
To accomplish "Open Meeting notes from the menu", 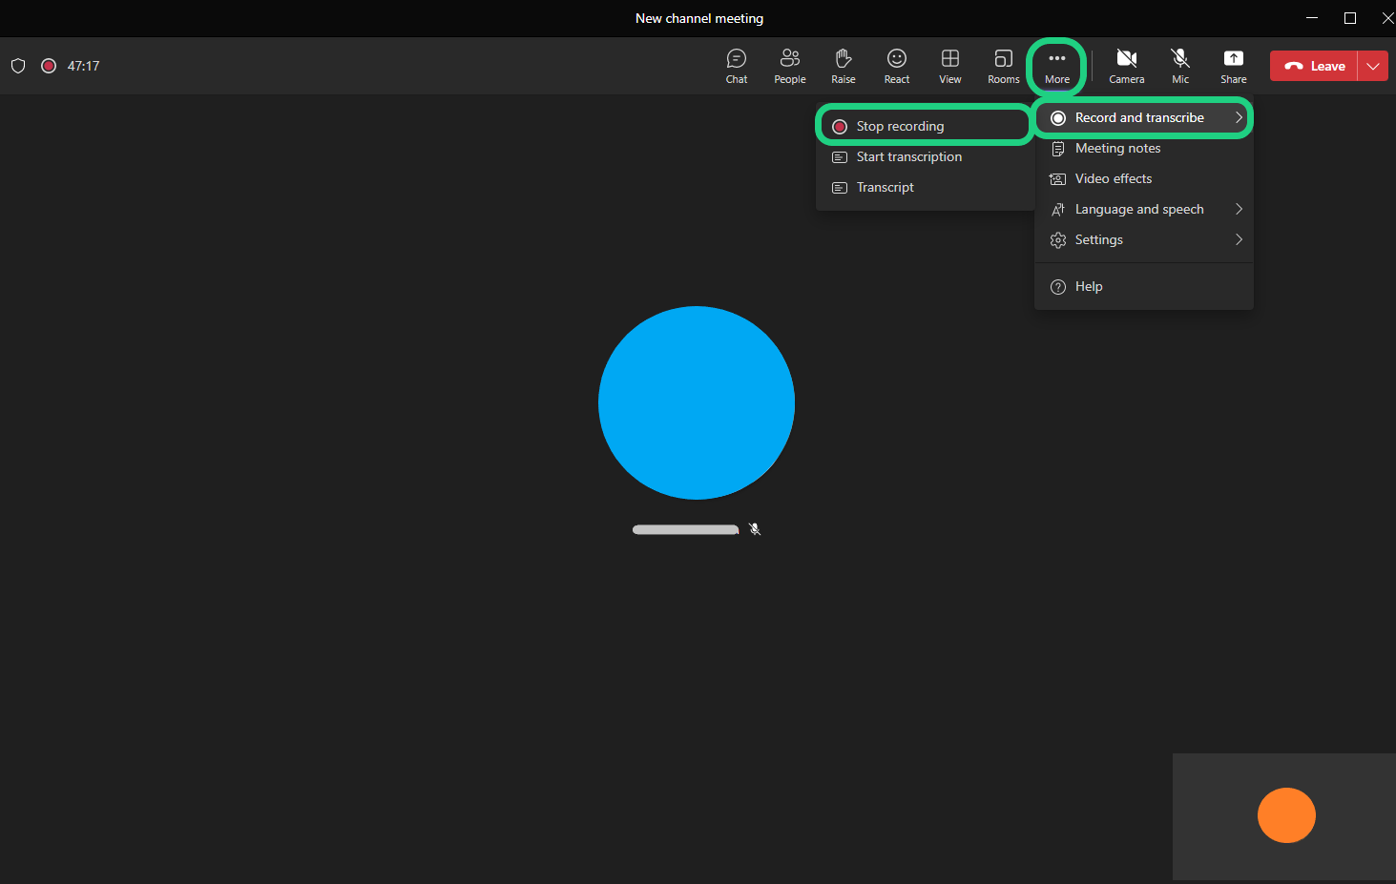I will tap(1117, 148).
